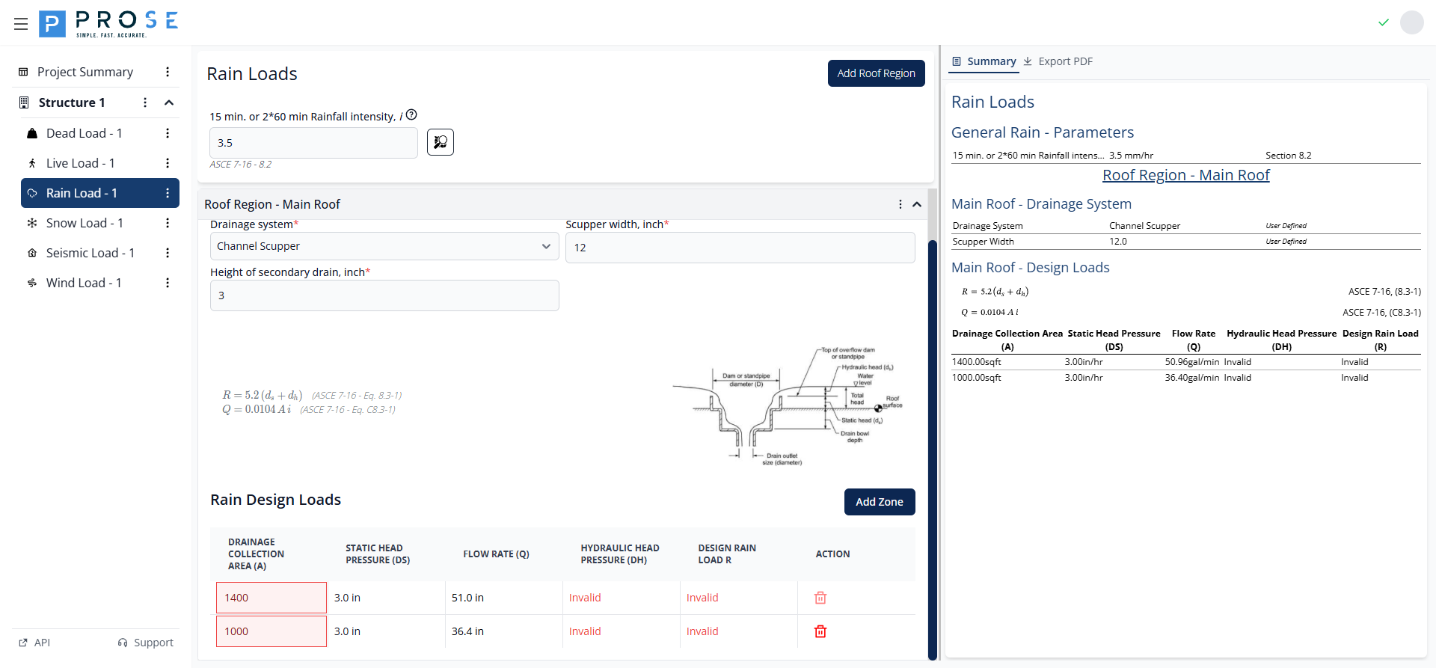1436x668 pixels.
Task: Open Roof Region Main Roof options menu
Action: (x=900, y=204)
